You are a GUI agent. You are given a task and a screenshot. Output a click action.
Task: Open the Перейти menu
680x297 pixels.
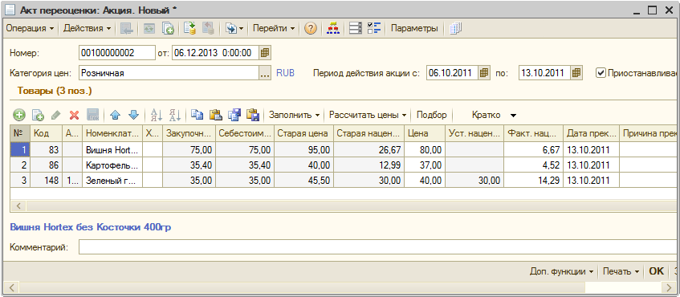point(274,29)
